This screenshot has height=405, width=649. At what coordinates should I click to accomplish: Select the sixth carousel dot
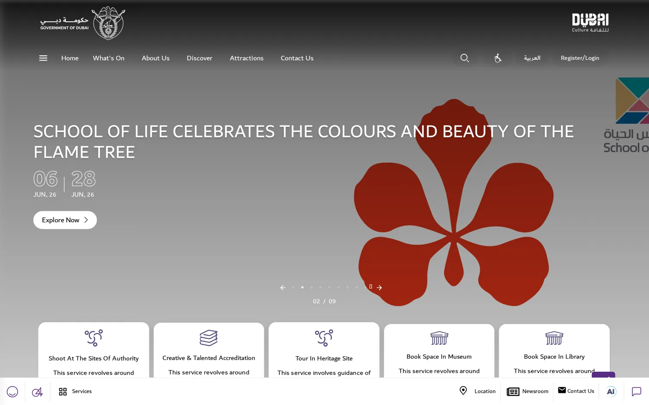(338, 287)
